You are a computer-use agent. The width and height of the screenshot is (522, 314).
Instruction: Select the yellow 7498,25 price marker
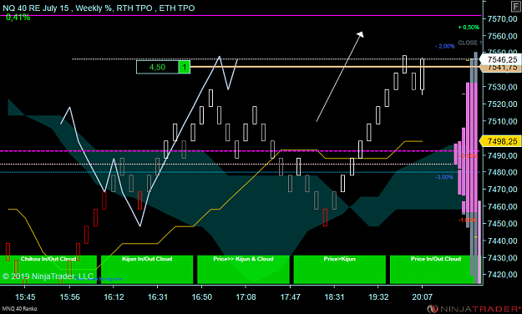500,141
